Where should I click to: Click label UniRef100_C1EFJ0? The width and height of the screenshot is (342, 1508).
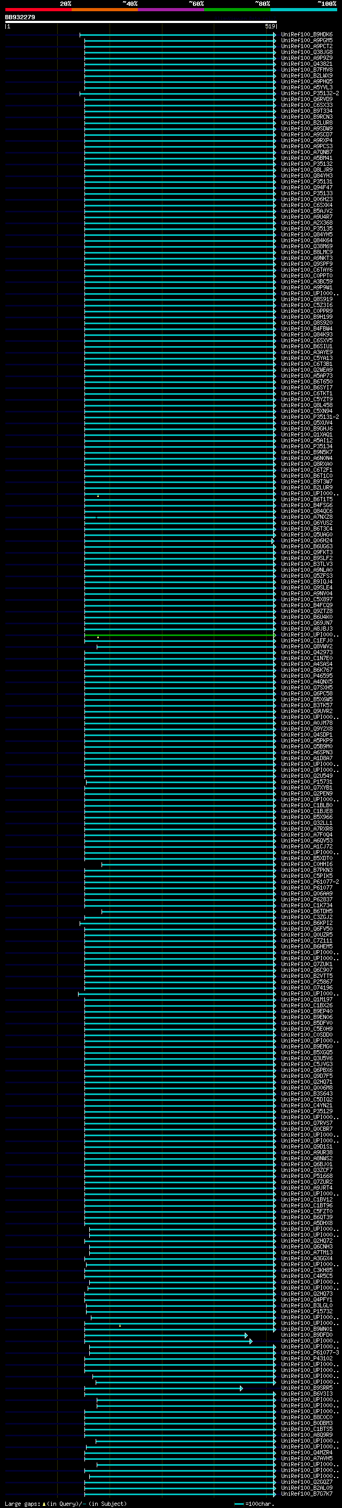306,640
